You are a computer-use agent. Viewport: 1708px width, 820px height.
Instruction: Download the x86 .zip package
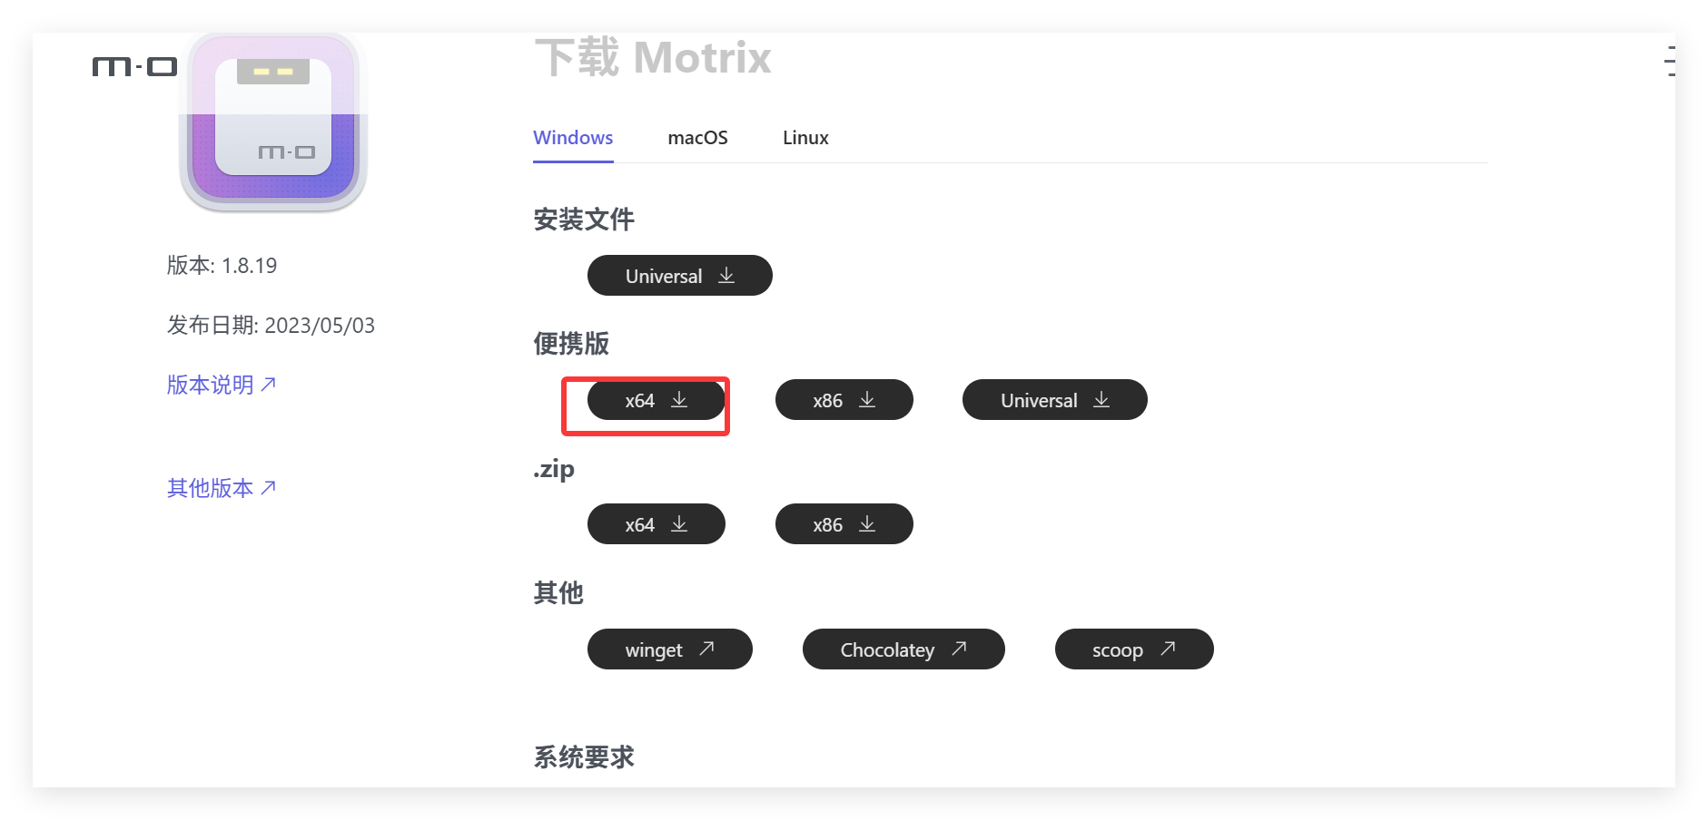pyautogui.click(x=844, y=524)
